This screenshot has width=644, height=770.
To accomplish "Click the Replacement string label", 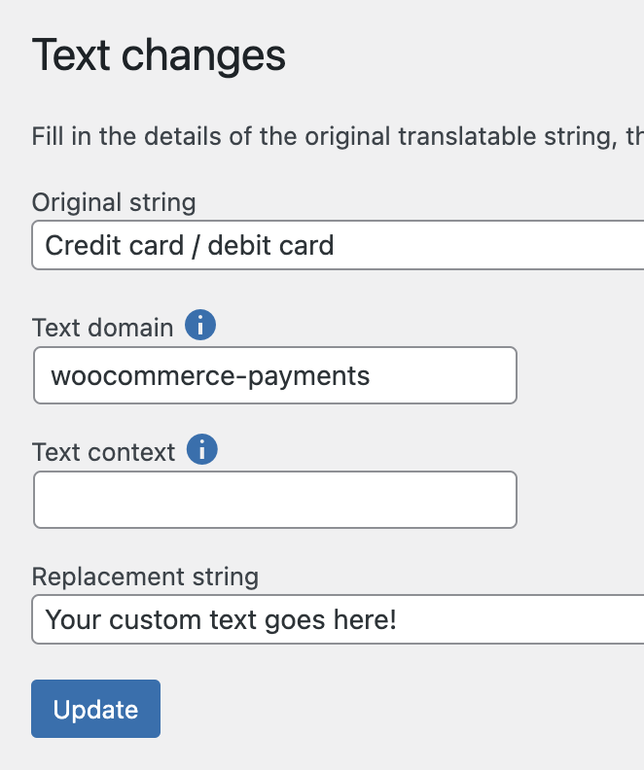I will (x=145, y=577).
